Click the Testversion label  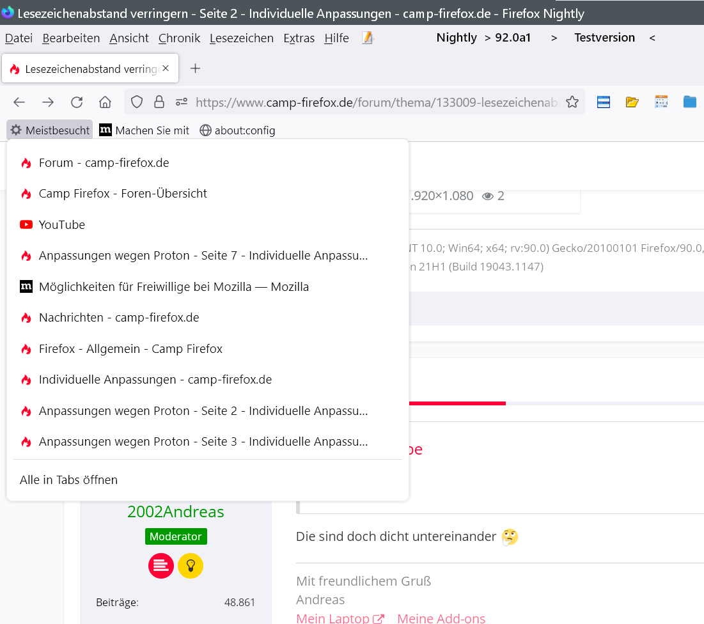pyautogui.click(x=604, y=38)
